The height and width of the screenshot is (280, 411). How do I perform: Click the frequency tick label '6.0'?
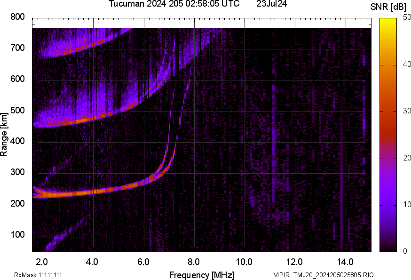coord(143,262)
